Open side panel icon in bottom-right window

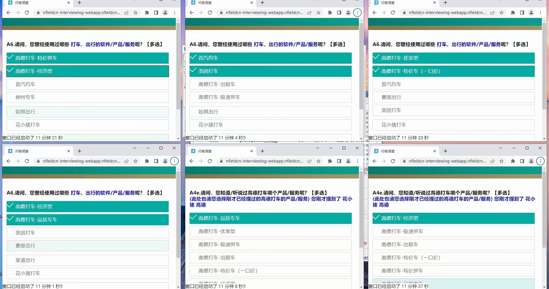coord(522,161)
